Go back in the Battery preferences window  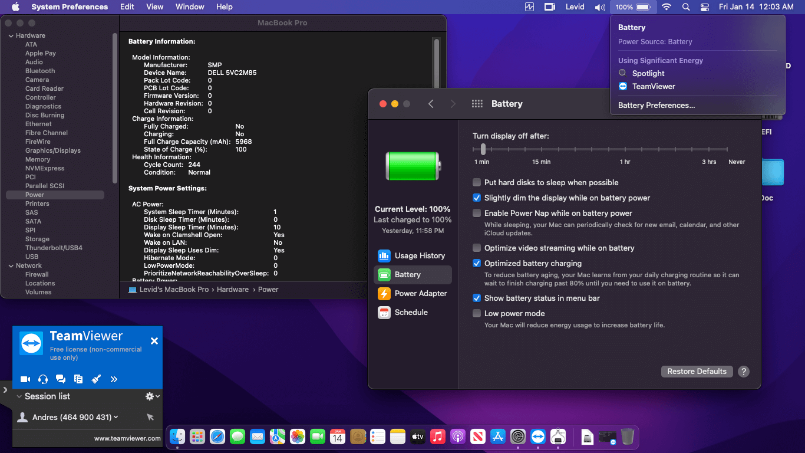[431, 104]
